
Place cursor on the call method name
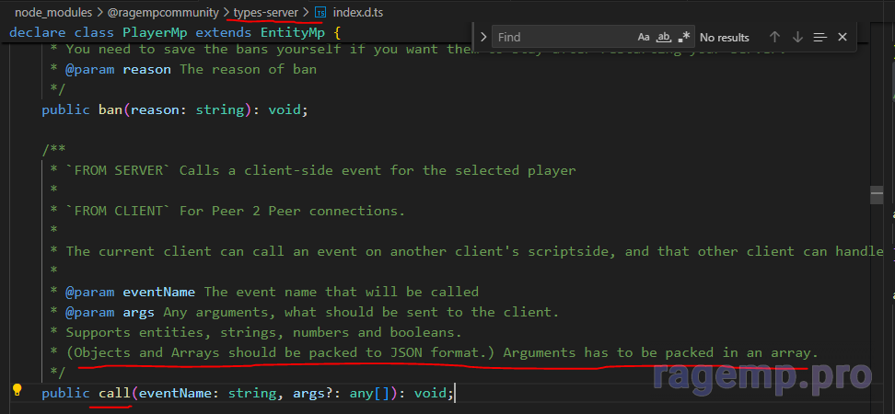(x=114, y=393)
